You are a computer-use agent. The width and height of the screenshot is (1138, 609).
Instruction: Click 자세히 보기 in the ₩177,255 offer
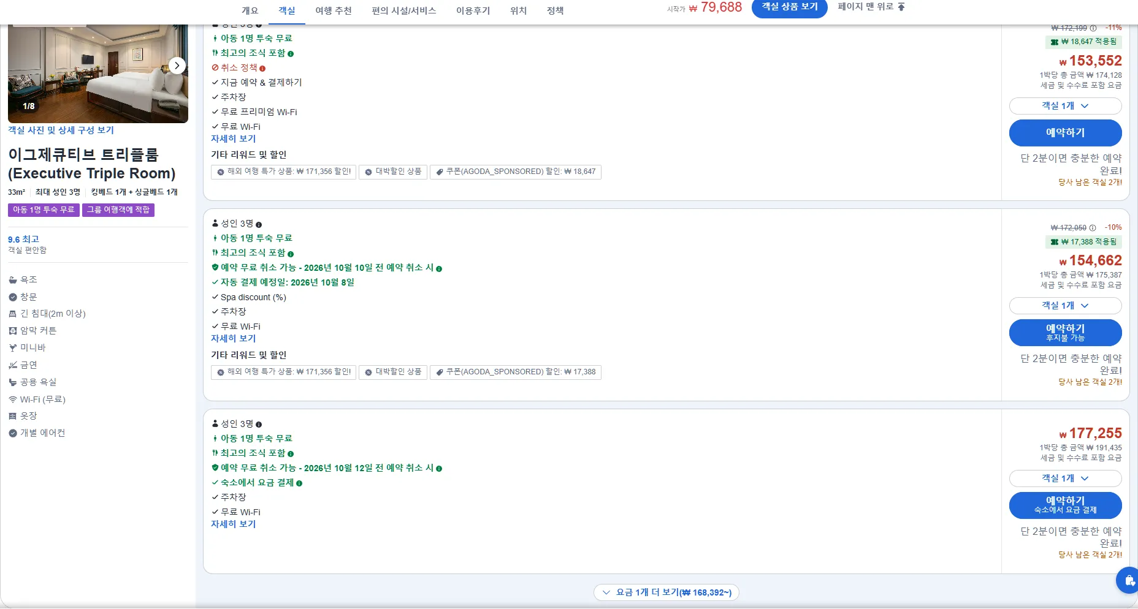click(233, 524)
